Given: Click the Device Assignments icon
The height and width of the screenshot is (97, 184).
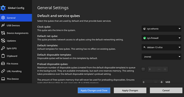Looking at the screenshot, I should click(x=3, y=33).
